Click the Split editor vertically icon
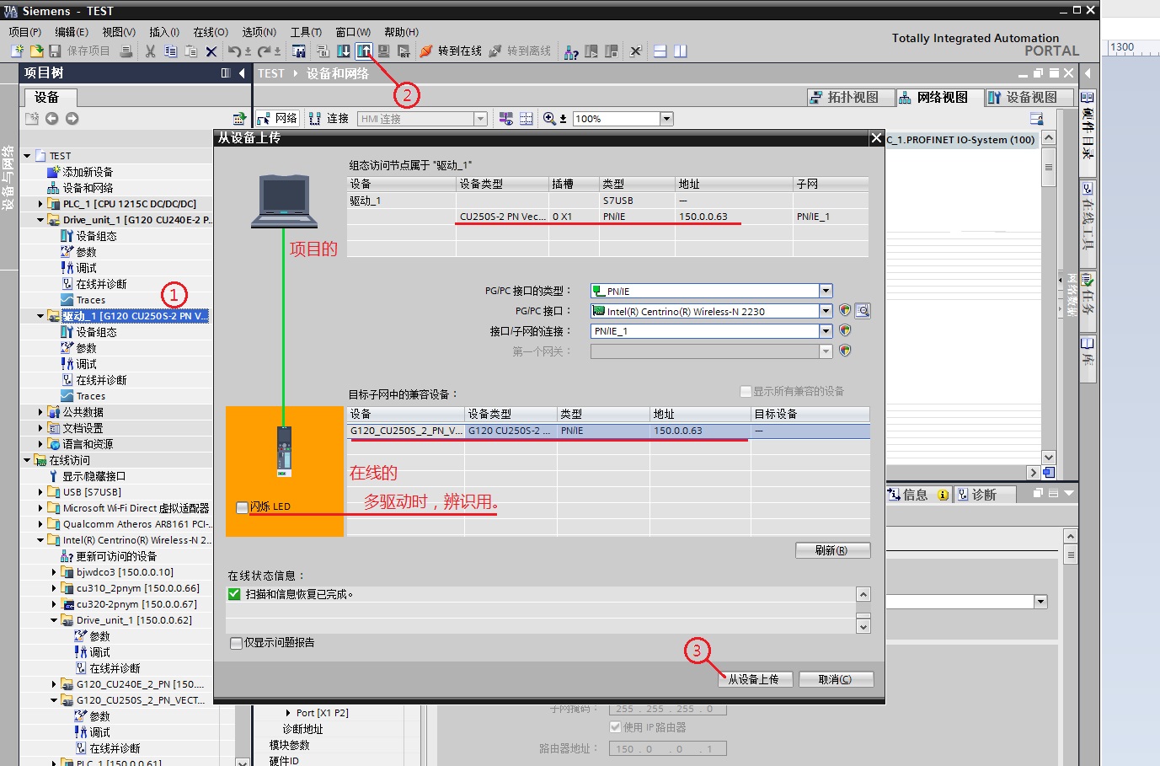This screenshot has width=1160, height=766. 680,51
